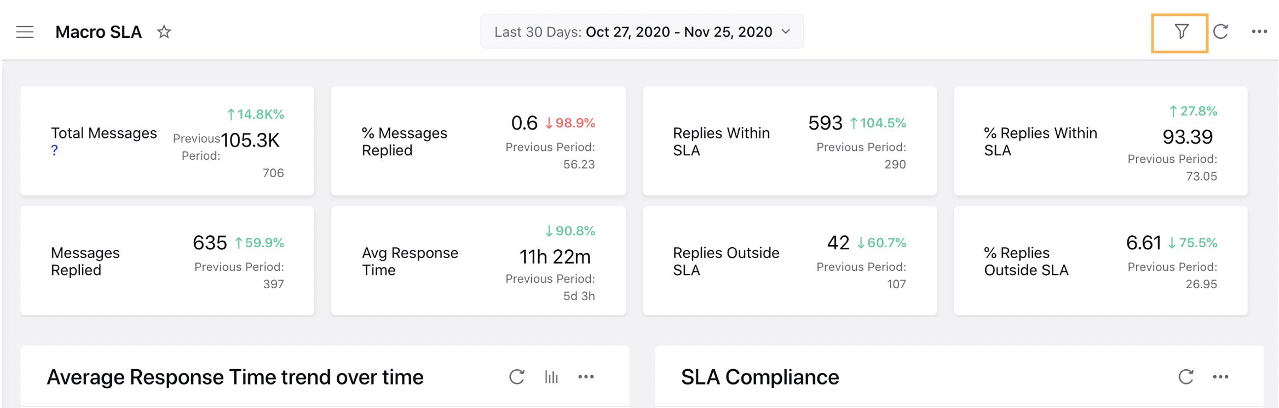This screenshot has width=1279, height=408.
Task: Click the 104.5% increase indicator
Action: pos(878,123)
